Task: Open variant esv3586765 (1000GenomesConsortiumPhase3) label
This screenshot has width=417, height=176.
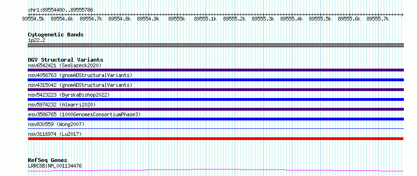Action: point(84,114)
